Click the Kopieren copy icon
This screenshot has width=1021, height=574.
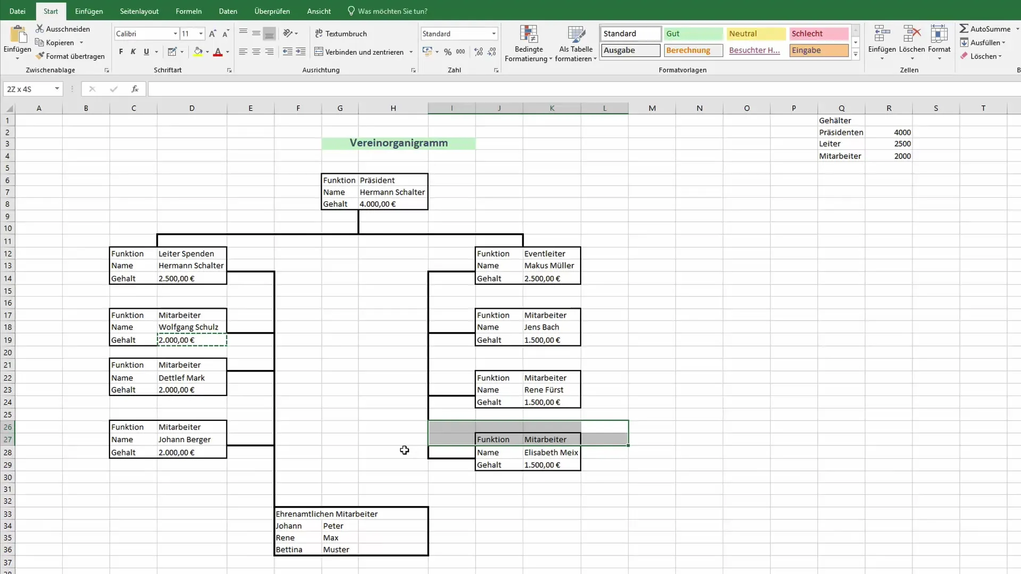click(x=39, y=43)
